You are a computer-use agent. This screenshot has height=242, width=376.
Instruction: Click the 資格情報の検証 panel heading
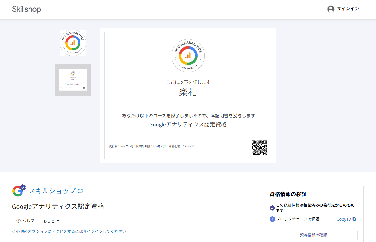coord(288,194)
